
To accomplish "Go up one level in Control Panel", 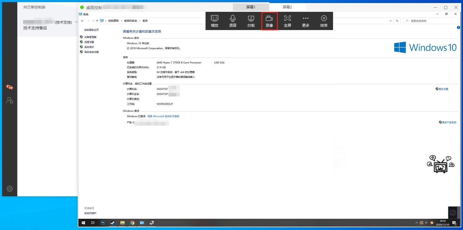I will pos(97,21).
